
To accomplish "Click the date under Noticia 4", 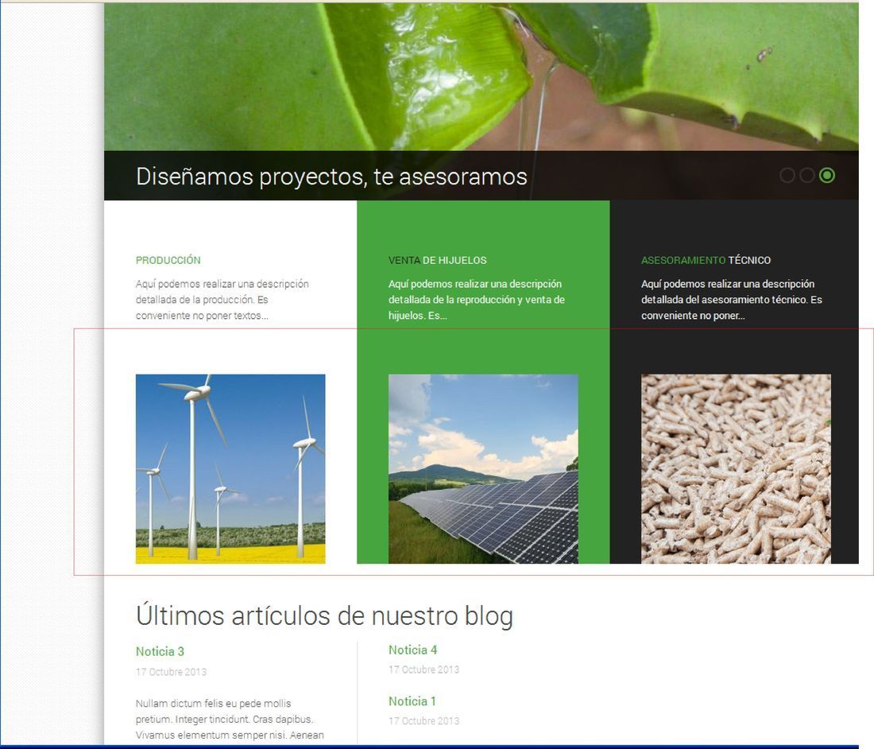I will [x=423, y=669].
